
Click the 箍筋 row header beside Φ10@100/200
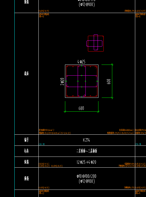point(27,178)
